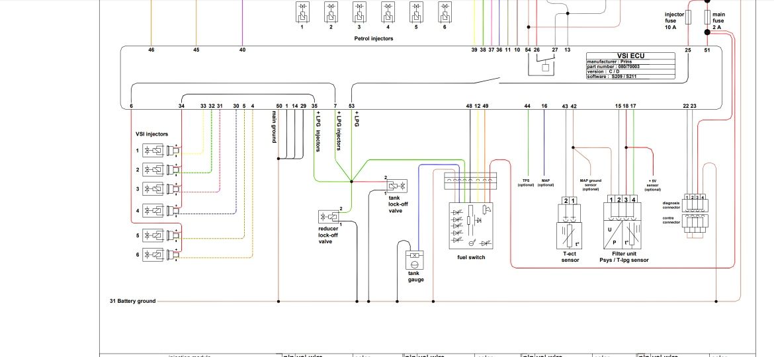Click 'Filter unit Psys / T-lpg sensor' text
Viewport: 774px width, 357px height.
pos(624,257)
